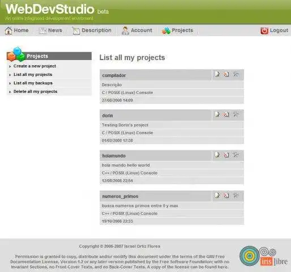The width and height of the screenshot is (291, 272).
Task: Click the date 12/08/2008 22:54
Action: click(x=117, y=181)
